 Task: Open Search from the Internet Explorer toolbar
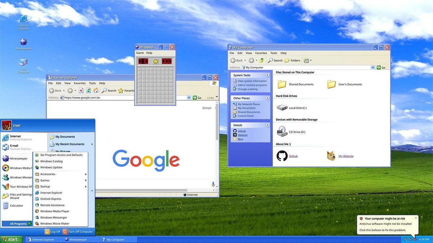108,90
